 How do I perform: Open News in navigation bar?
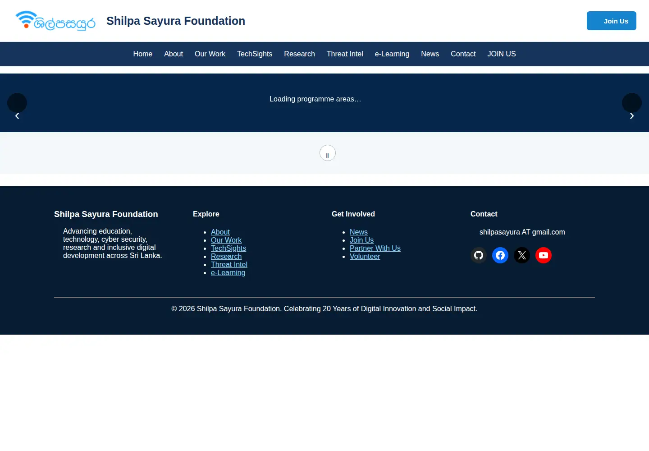[430, 54]
